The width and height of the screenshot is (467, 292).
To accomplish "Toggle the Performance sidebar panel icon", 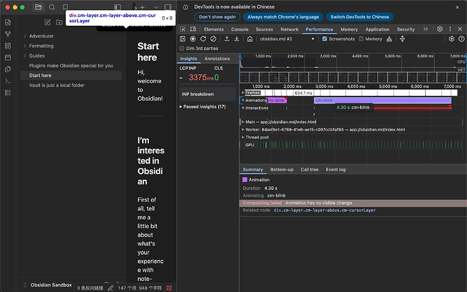I will coord(183,39).
